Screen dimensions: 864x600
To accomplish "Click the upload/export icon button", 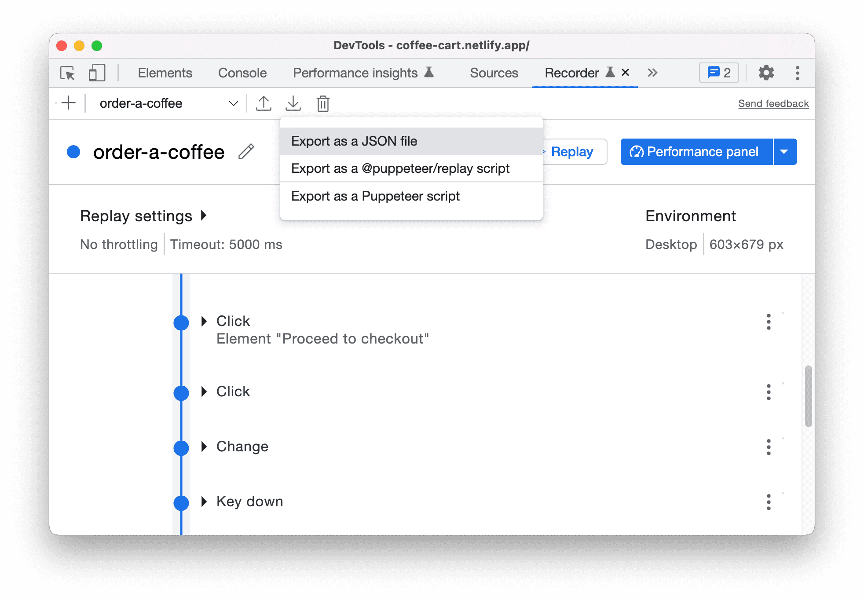I will coord(263,104).
